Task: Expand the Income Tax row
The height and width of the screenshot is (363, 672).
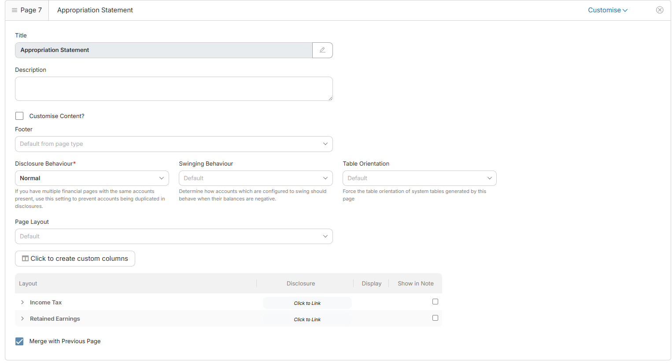Action: (22, 303)
